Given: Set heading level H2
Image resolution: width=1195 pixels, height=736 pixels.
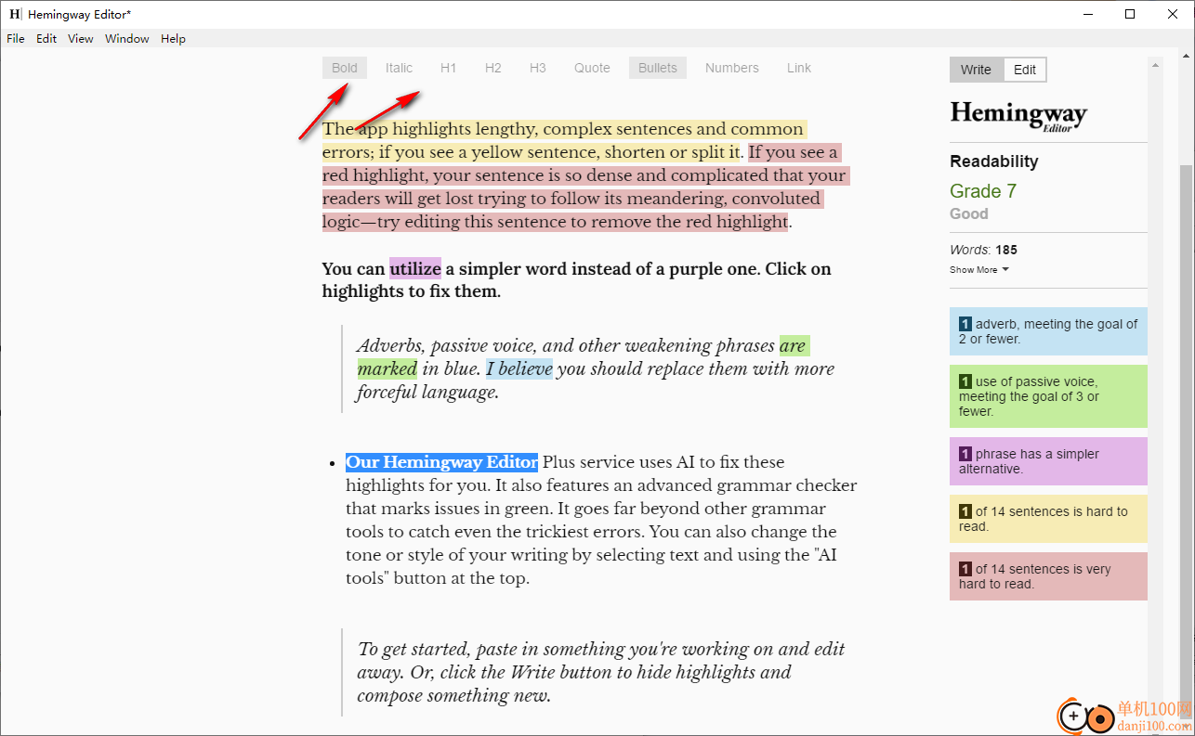Looking at the screenshot, I should 493,68.
